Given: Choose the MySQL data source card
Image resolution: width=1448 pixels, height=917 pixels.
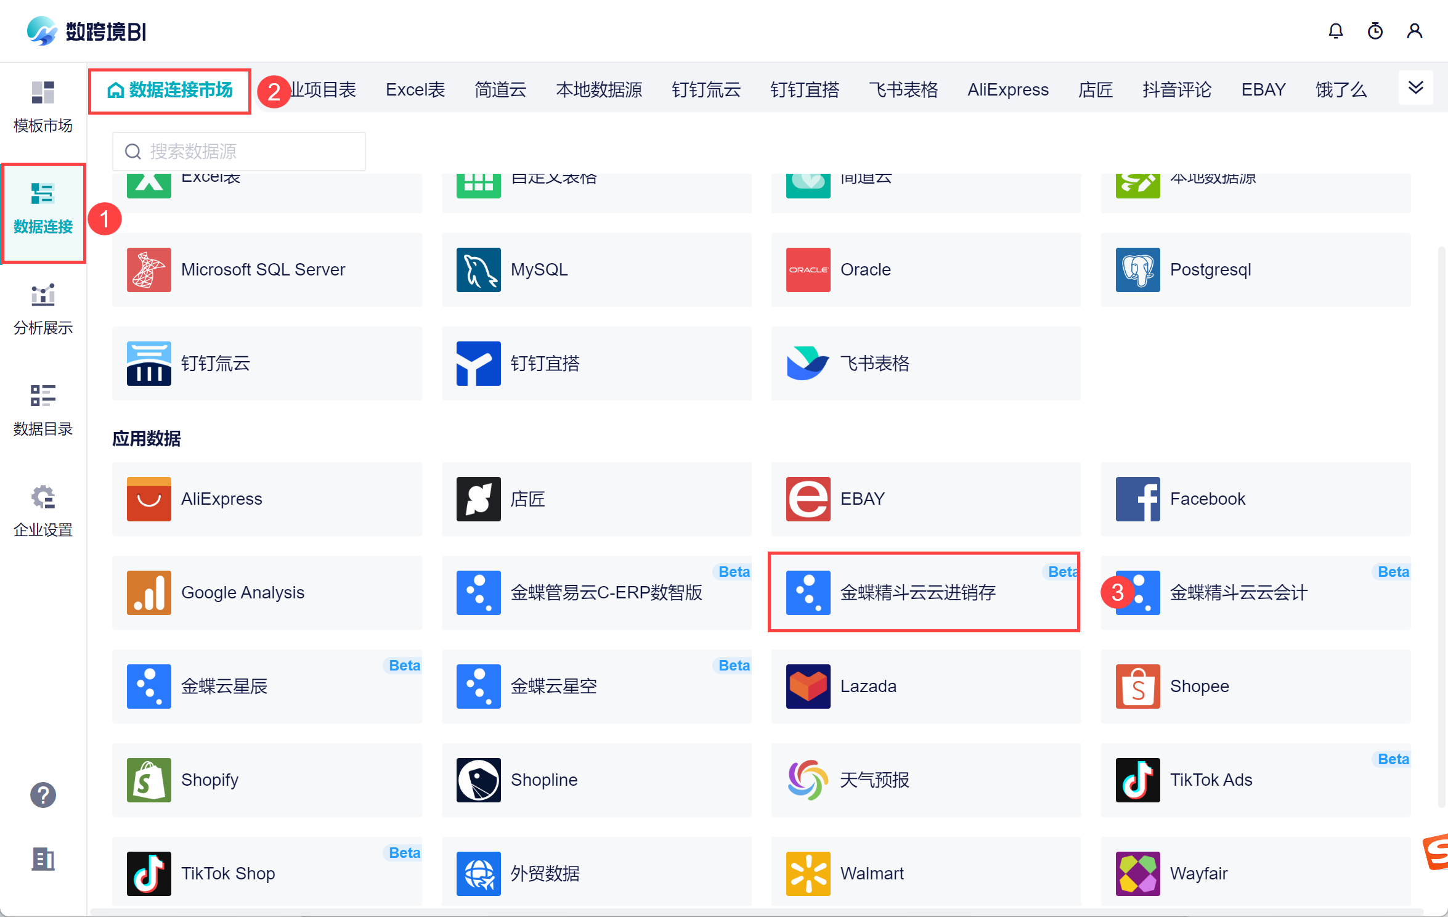Looking at the screenshot, I should (x=596, y=270).
